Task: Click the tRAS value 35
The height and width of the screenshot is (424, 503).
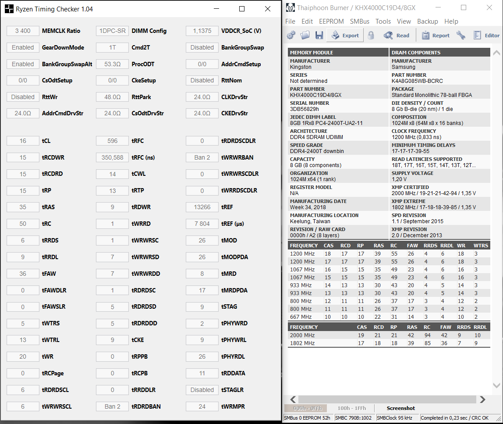Action: (x=23, y=207)
